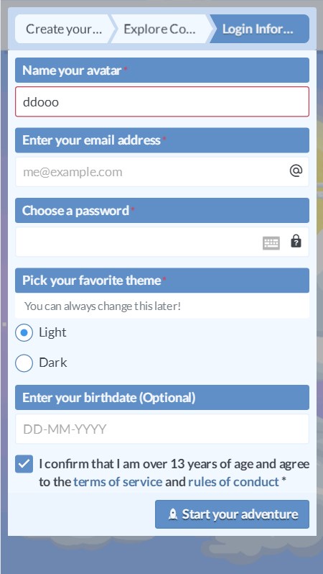Viewport: 323px width, 574px height.
Task: Go to the Create your... step tab
Action: tap(64, 29)
